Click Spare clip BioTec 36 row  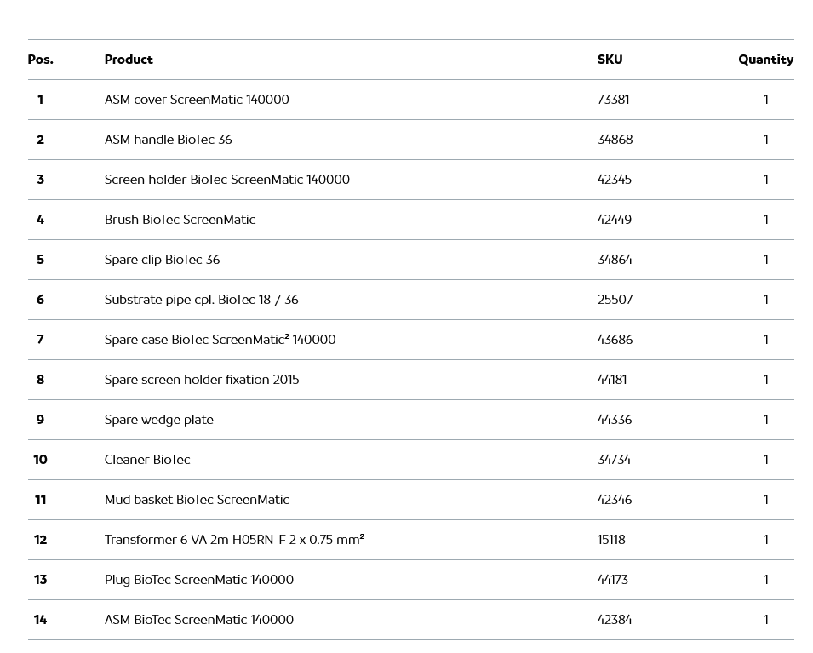[x=162, y=260]
